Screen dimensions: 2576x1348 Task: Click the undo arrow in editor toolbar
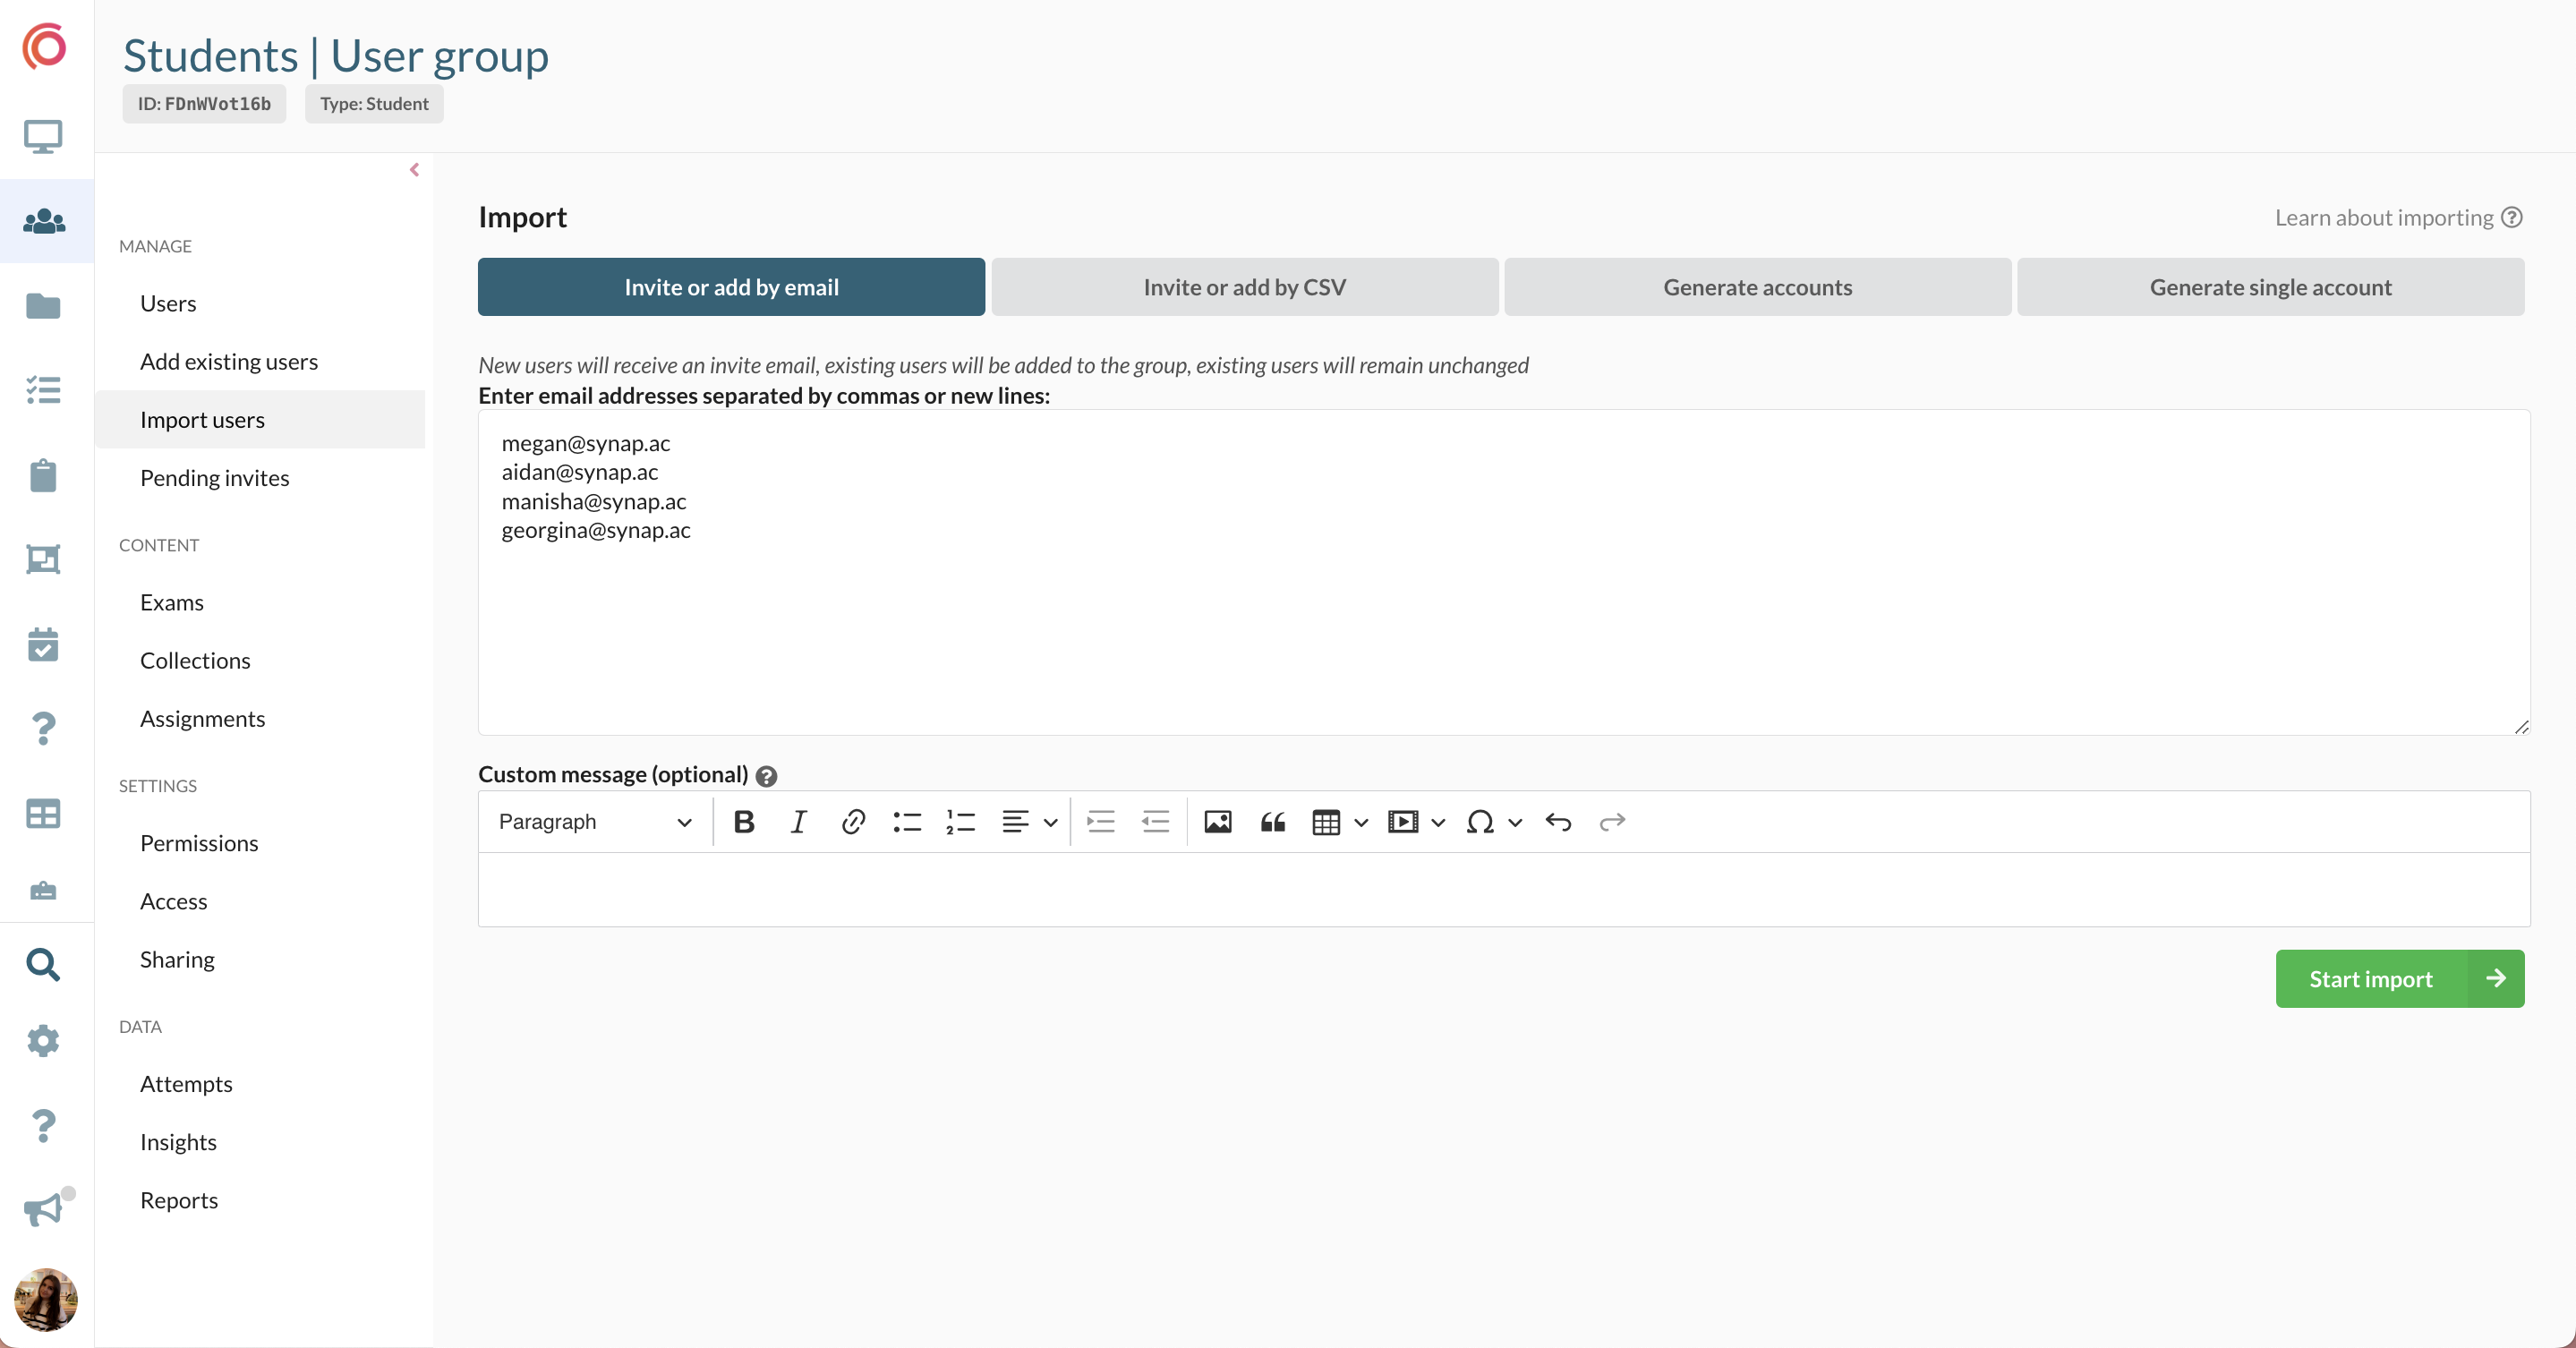1558,822
